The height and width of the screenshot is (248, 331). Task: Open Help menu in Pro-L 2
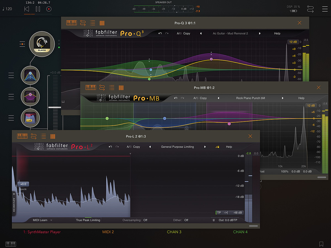tap(229, 146)
